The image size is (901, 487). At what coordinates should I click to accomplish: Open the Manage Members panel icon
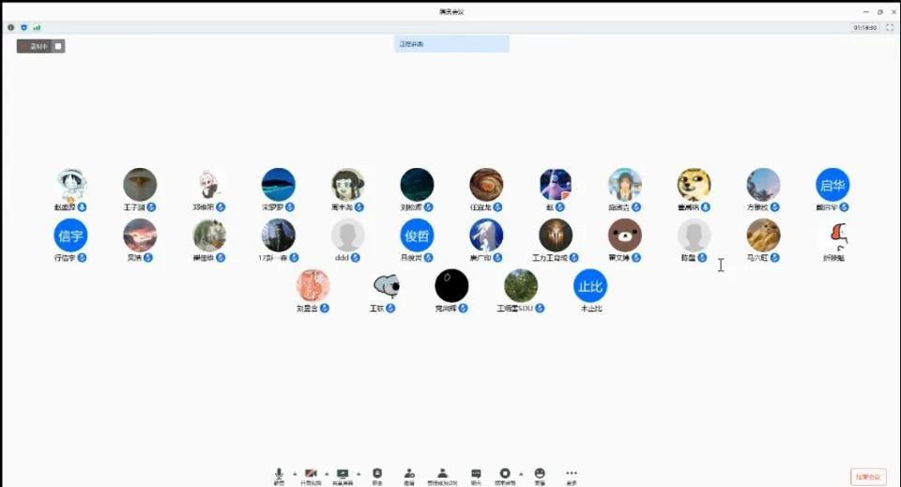pos(442,475)
